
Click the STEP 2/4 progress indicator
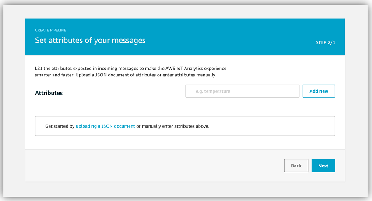pos(325,42)
